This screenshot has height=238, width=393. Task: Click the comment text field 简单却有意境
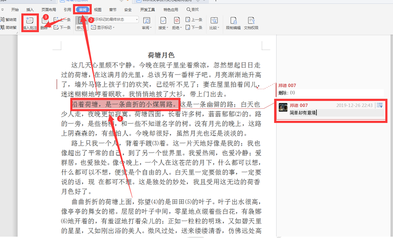click(x=337, y=113)
